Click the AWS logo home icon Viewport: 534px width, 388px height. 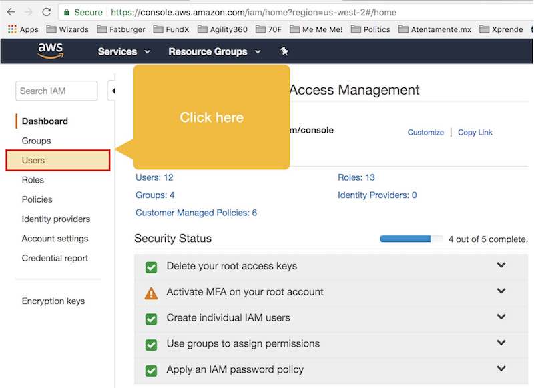[x=51, y=51]
